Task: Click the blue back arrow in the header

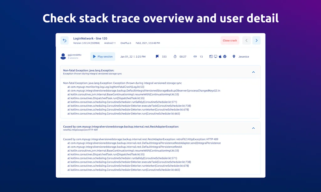Action: (x=65, y=40)
